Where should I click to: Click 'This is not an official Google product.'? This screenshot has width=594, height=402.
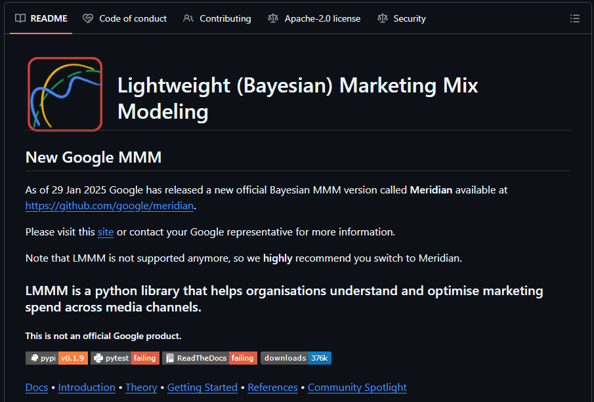(x=104, y=336)
